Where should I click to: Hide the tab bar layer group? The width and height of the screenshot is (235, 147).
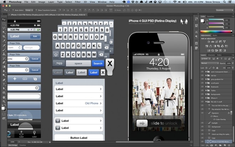(202, 75)
